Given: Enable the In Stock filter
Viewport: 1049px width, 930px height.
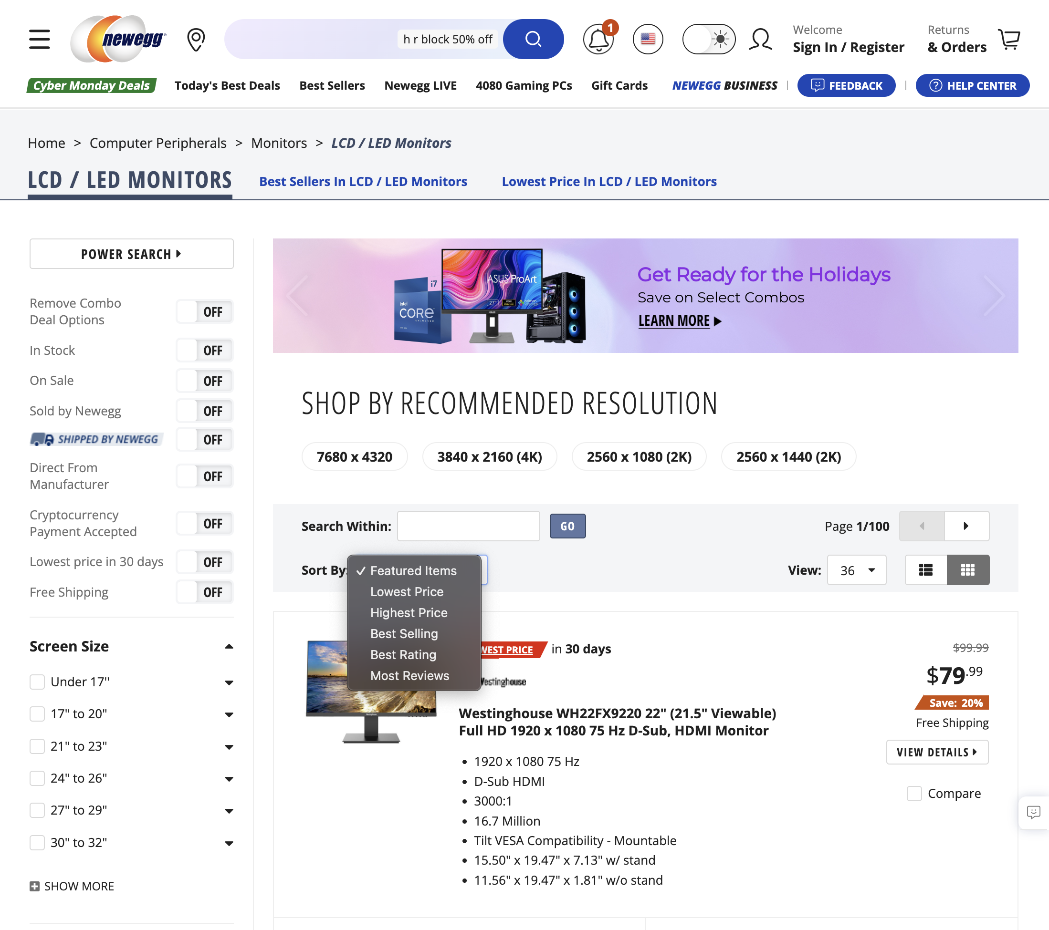Looking at the screenshot, I should 204,350.
